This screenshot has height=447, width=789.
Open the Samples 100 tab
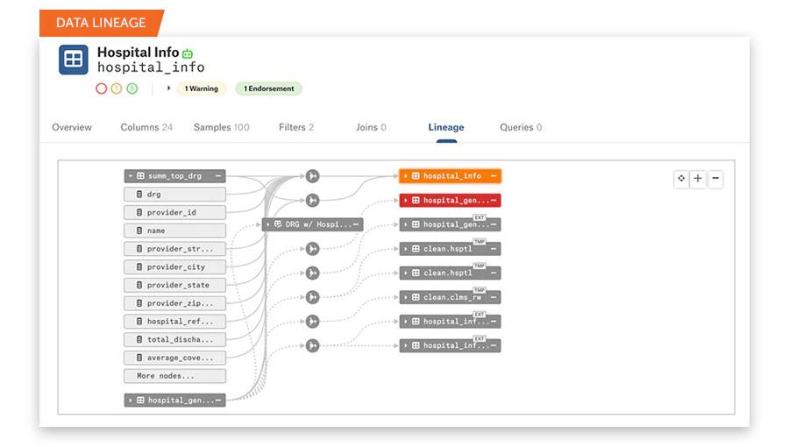coord(222,127)
